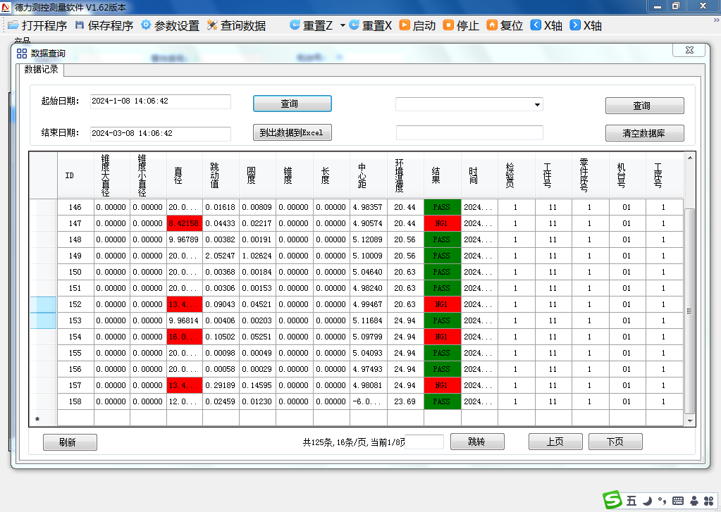
Task: Click the 复位 home icon
Action: click(x=491, y=25)
